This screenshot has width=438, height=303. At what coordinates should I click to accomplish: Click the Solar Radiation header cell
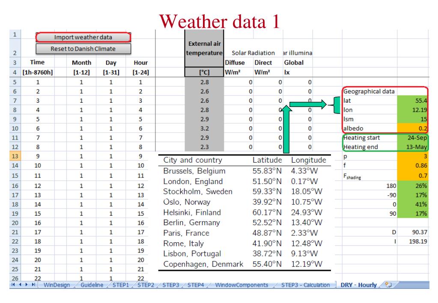[253, 53]
